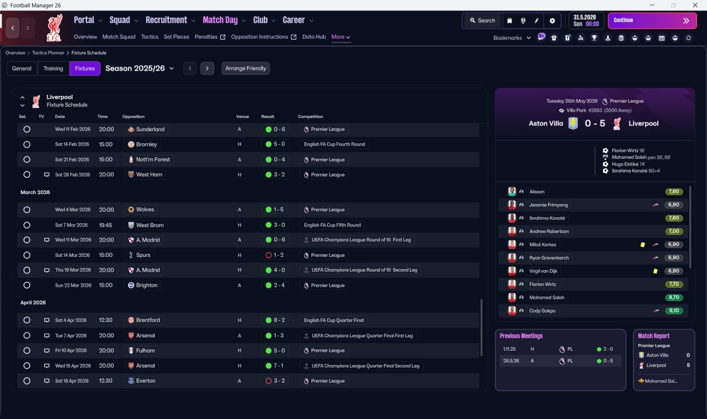Image resolution: width=707 pixels, height=419 pixels.
Task: Select the Everton fixture radio circle
Action: (x=27, y=381)
